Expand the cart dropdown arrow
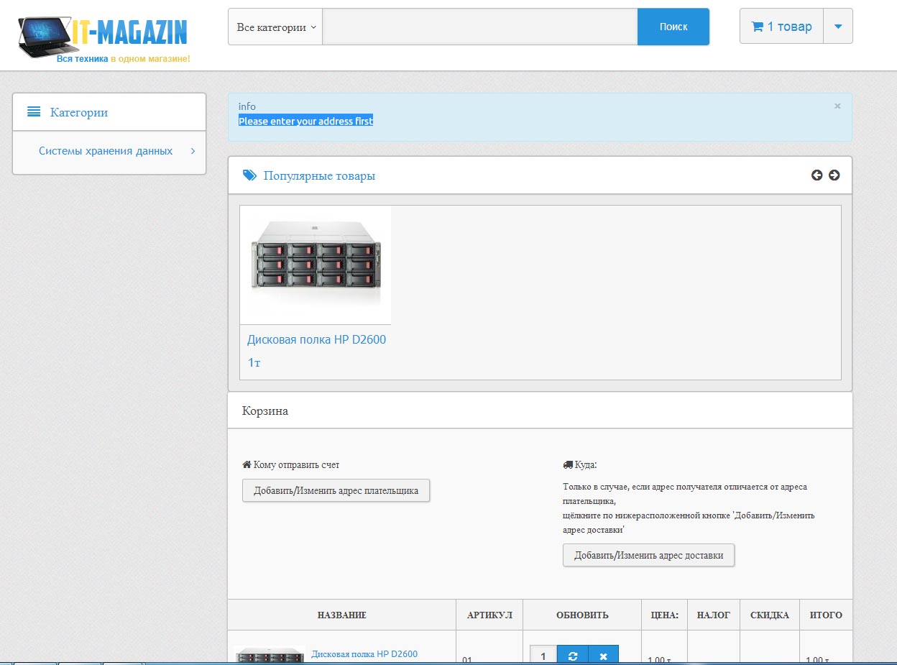This screenshot has width=897, height=665. 838,27
